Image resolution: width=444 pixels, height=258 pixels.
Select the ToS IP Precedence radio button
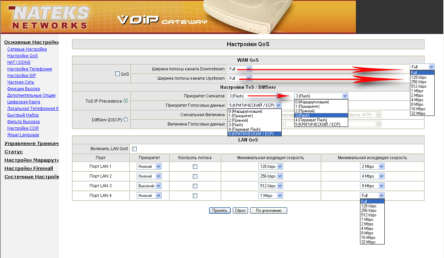point(126,101)
